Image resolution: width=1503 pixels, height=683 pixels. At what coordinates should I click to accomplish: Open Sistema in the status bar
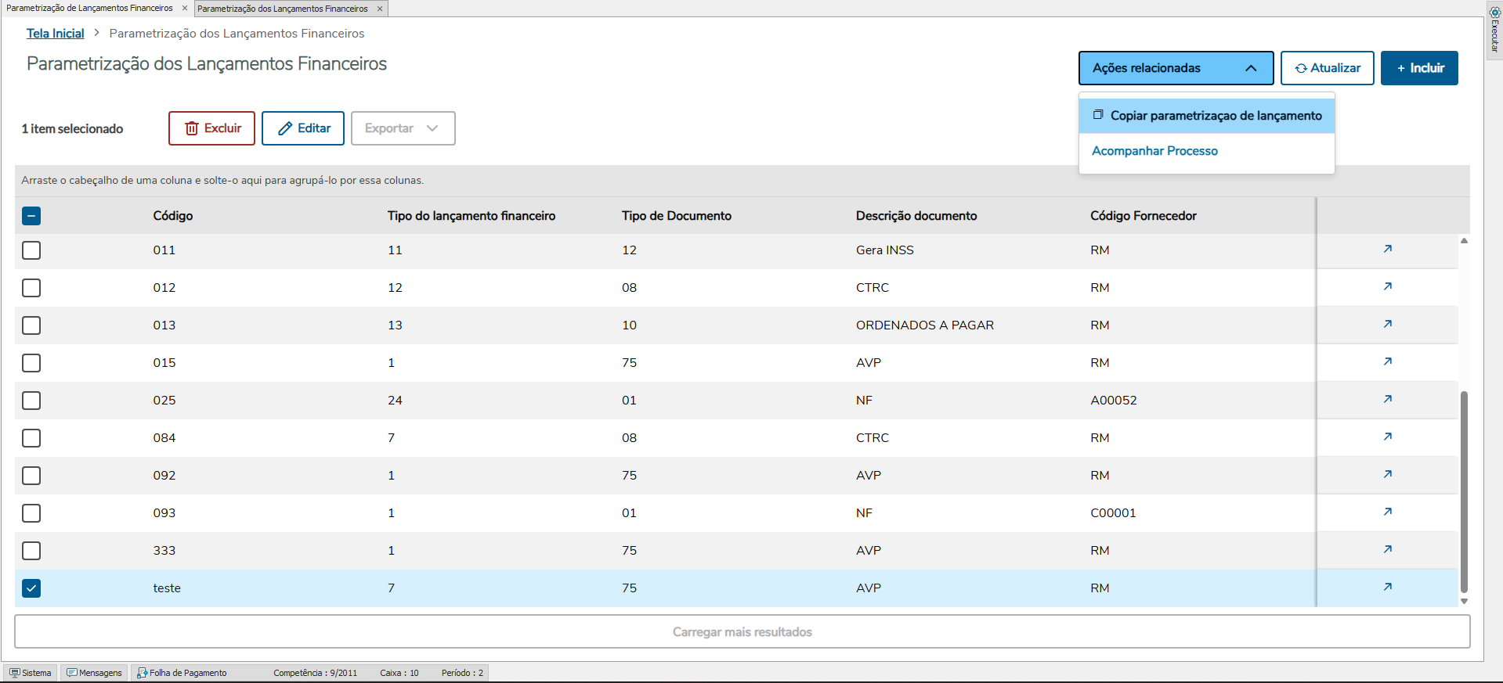(31, 673)
